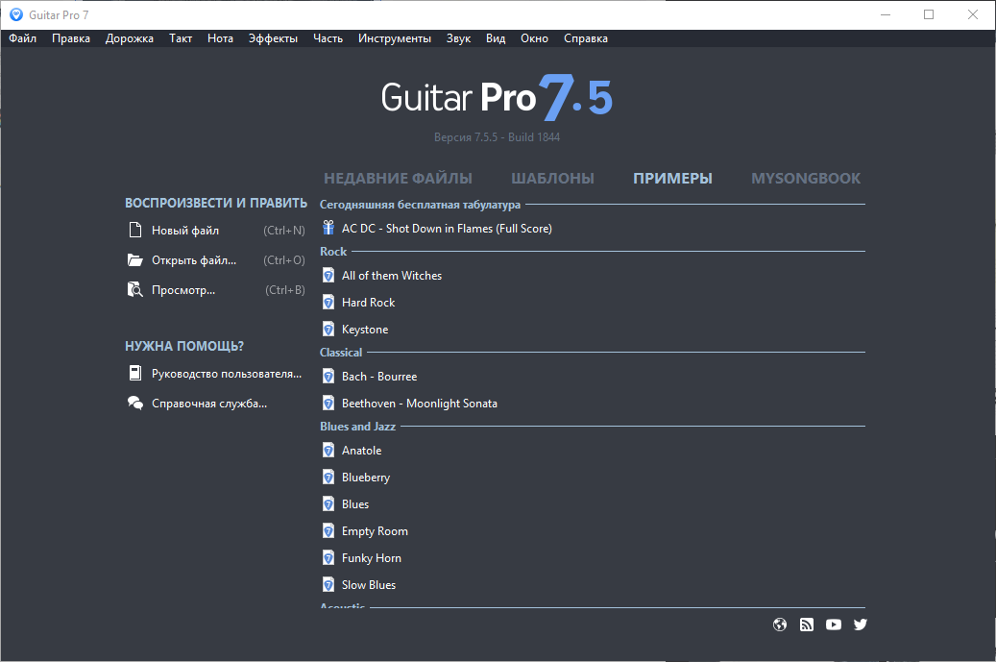Open the Blueberry example
Screen dimensions: 996x662
pos(366,478)
